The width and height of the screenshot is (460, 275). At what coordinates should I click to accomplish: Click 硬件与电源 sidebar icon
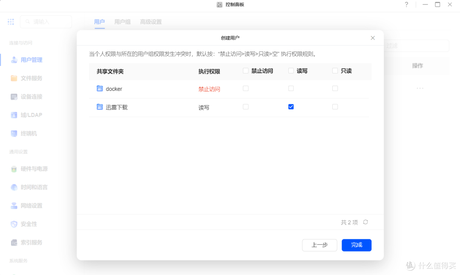[x=14, y=169]
